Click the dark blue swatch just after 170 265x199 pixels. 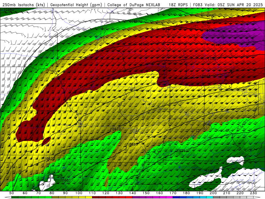[176, 197]
